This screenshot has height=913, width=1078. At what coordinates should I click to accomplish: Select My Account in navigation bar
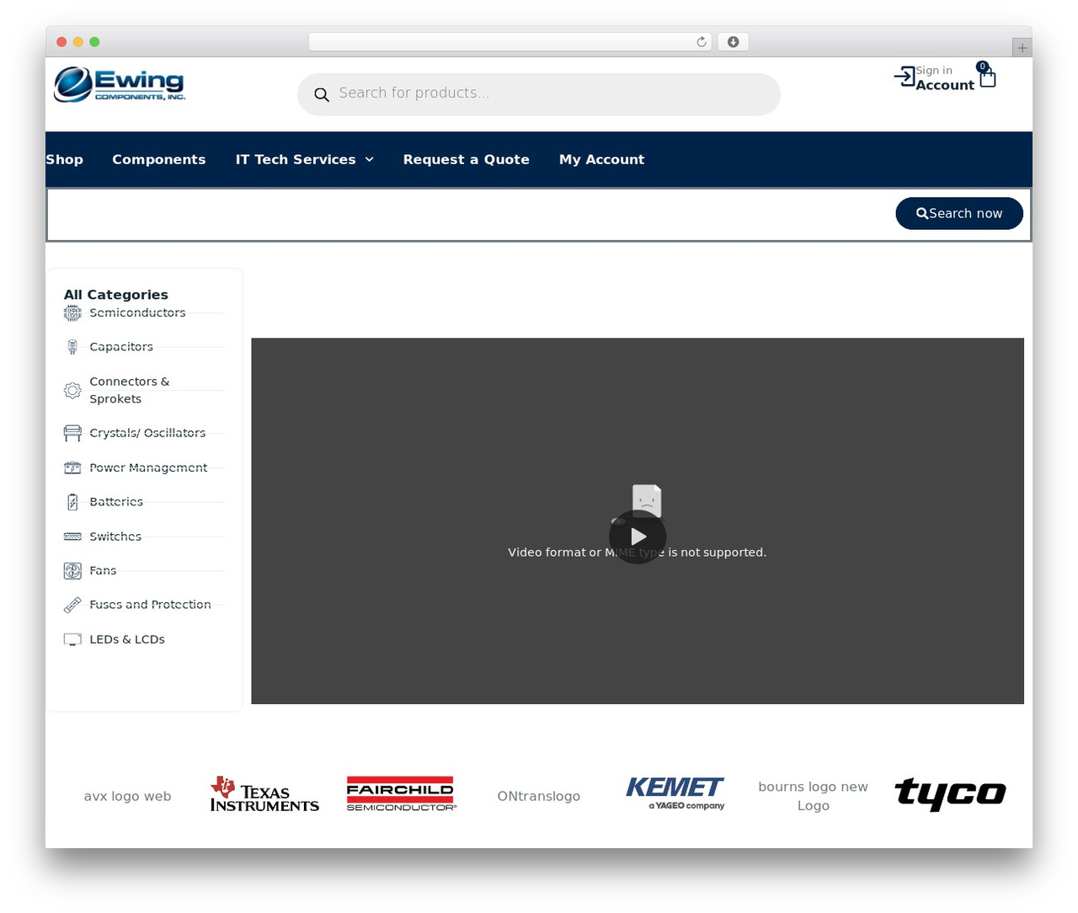click(x=602, y=159)
